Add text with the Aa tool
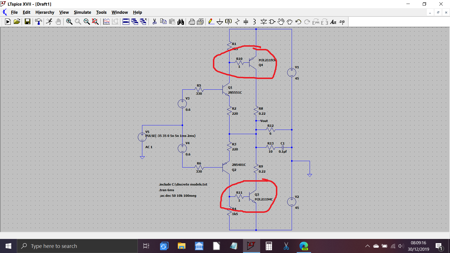 click(333, 22)
